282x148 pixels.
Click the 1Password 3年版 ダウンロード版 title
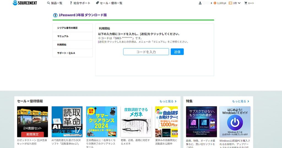83,15
